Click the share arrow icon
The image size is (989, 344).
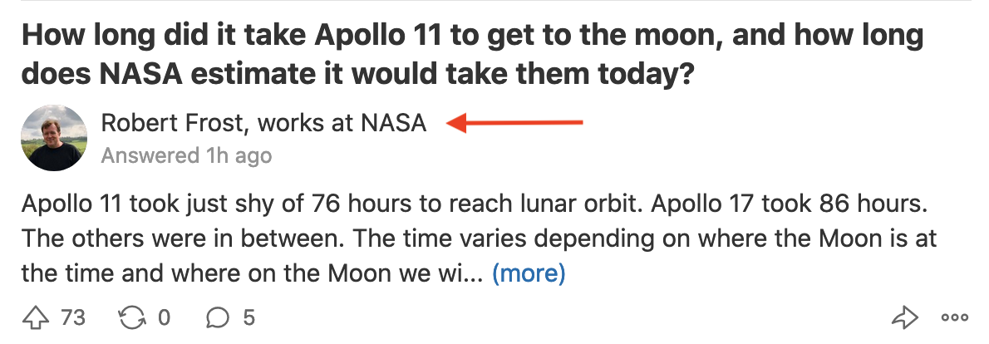(x=904, y=317)
